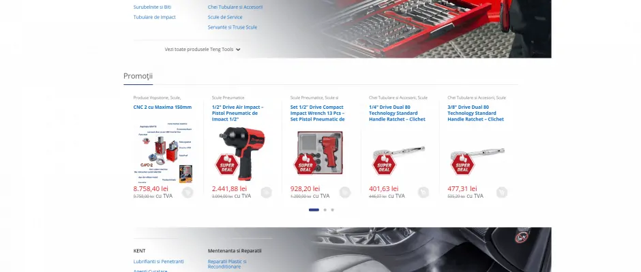The image size is (641, 272).
Task: Open Chei Tubulare si Accesorii link
Action: (235, 7)
